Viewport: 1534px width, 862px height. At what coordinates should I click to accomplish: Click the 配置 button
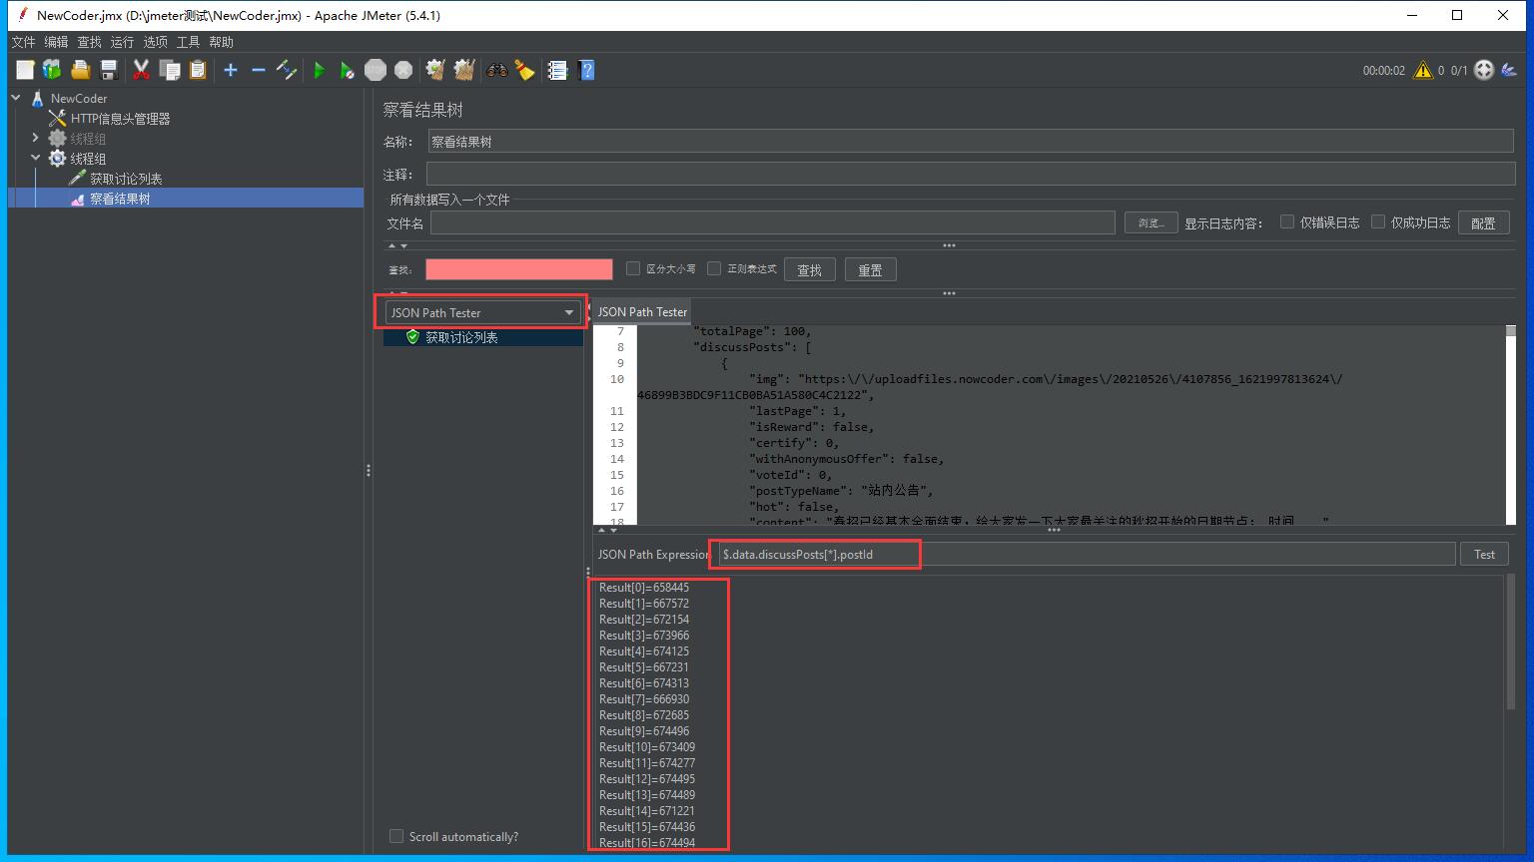tap(1483, 222)
